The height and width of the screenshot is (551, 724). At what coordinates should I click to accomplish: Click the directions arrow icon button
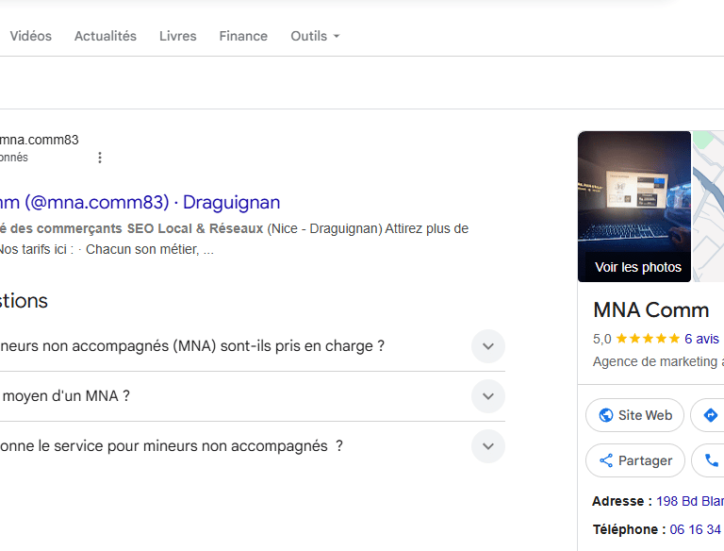pyautogui.click(x=708, y=415)
